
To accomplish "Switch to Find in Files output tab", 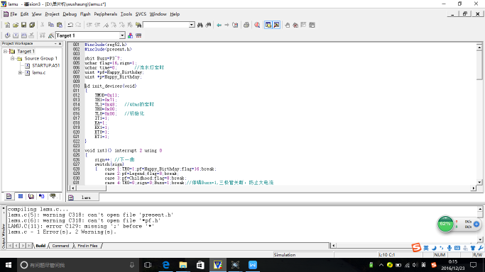I will pos(87,246).
